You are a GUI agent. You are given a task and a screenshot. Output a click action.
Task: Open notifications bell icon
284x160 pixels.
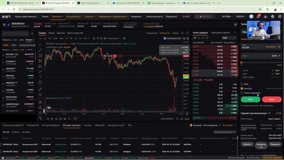[258, 16]
